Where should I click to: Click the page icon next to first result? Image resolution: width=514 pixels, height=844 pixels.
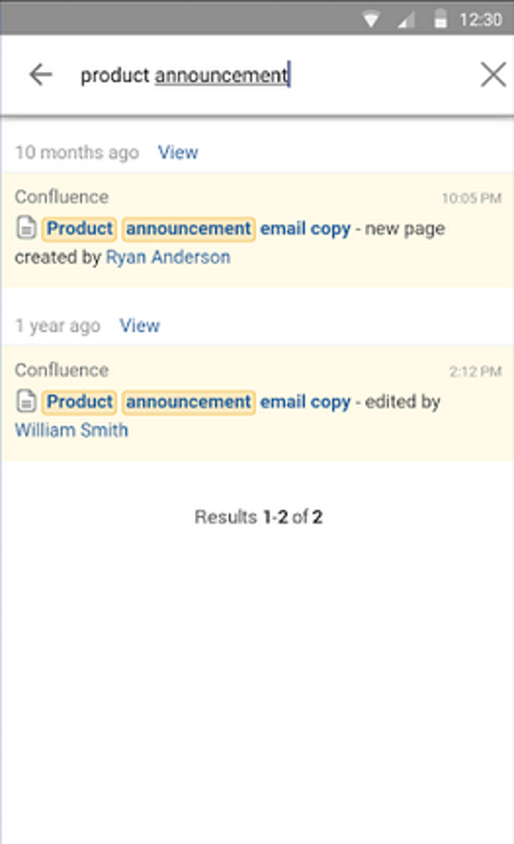coord(26,227)
